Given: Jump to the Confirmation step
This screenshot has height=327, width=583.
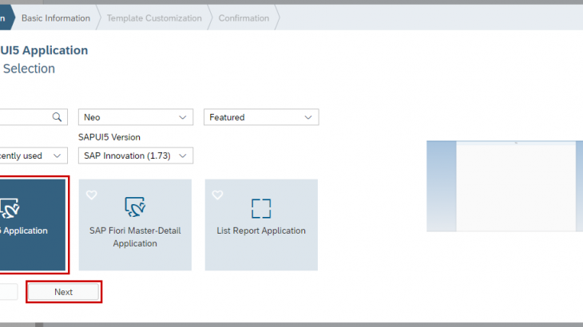Looking at the screenshot, I should 244,18.
